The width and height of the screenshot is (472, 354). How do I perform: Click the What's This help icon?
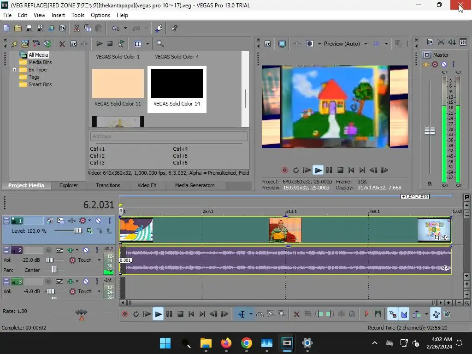[x=174, y=28]
